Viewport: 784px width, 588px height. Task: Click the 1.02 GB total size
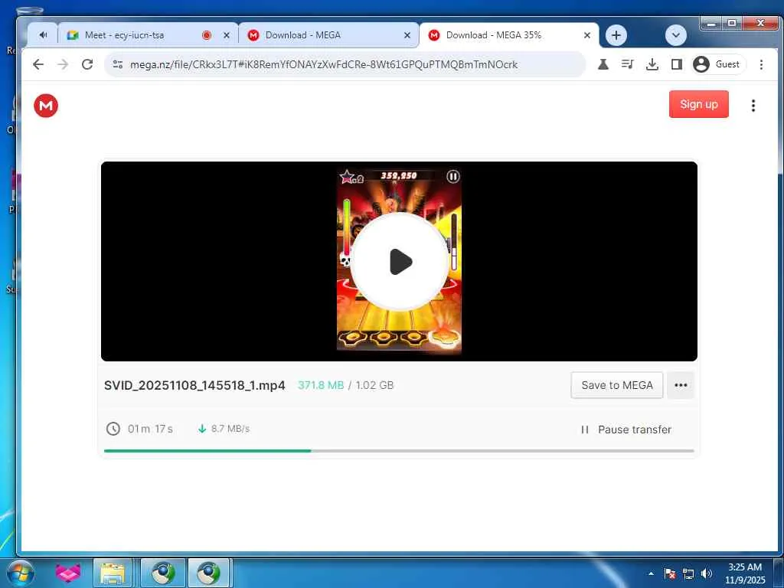point(374,385)
